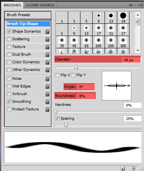This screenshot has height=171, width=144.
Task: Open Brush Presets section
Action: point(28,15)
